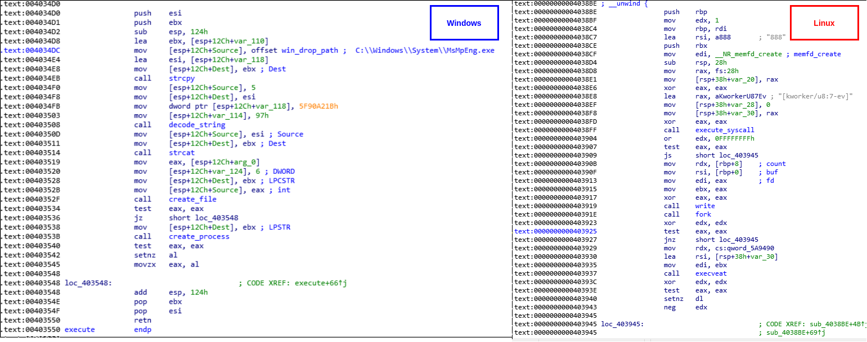Click the 'movzx eax, al' instruction
867x342 pixels.
tap(167, 264)
